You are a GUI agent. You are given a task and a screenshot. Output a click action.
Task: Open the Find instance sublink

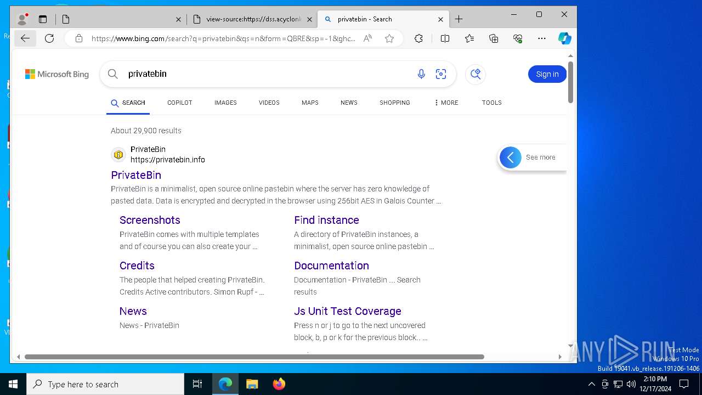tap(326, 220)
